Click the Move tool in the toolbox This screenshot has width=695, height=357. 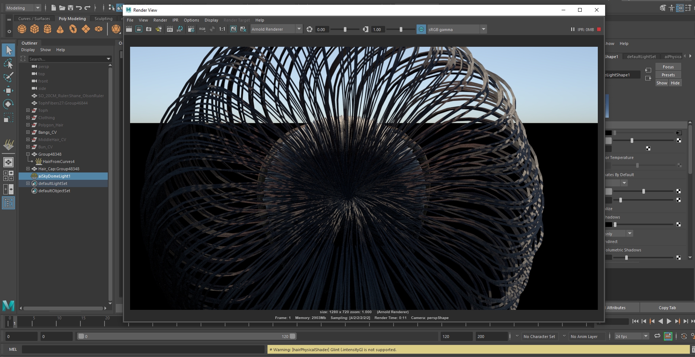[x=8, y=90]
